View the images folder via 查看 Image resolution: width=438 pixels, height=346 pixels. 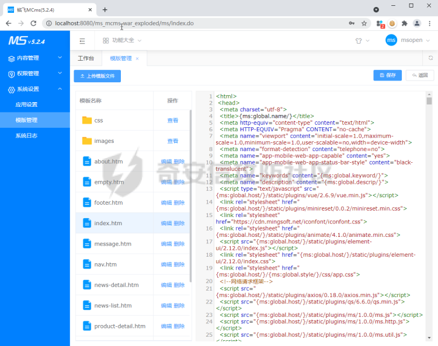point(173,141)
